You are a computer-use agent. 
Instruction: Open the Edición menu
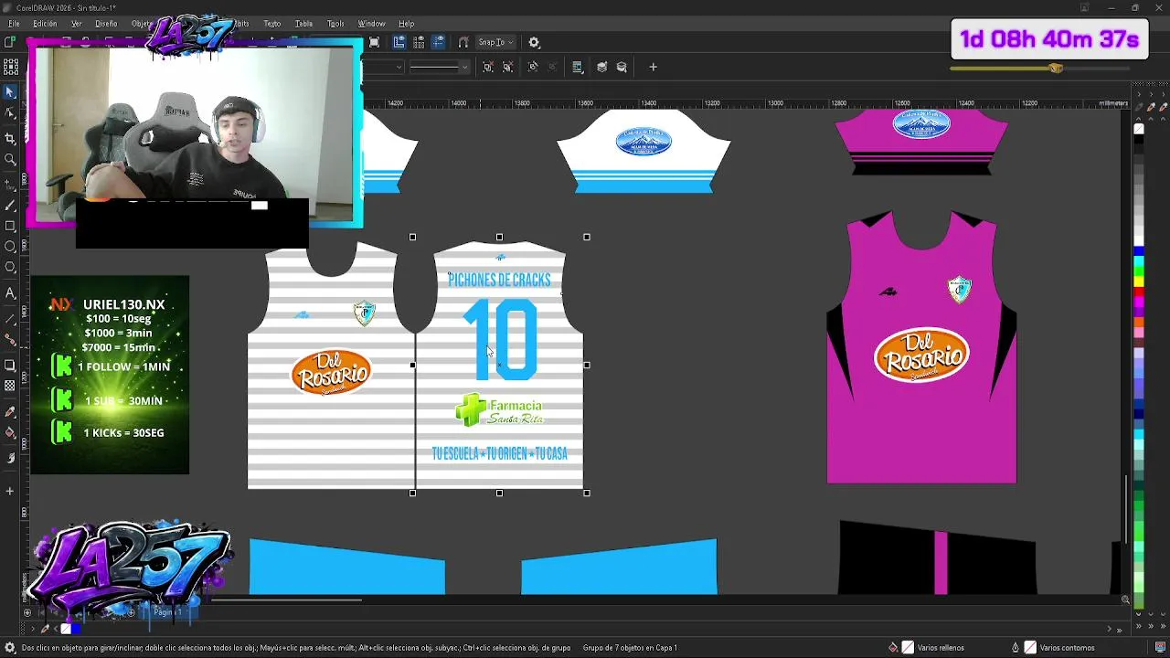coord(45,24)
